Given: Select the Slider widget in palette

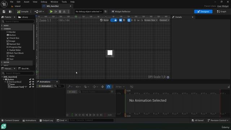Looking at the screenshot, I should click(x=10, y=56).
